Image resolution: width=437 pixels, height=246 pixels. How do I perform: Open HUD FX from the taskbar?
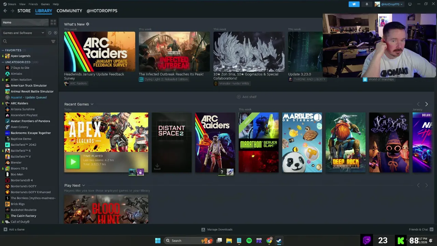[x=259, y=241]
